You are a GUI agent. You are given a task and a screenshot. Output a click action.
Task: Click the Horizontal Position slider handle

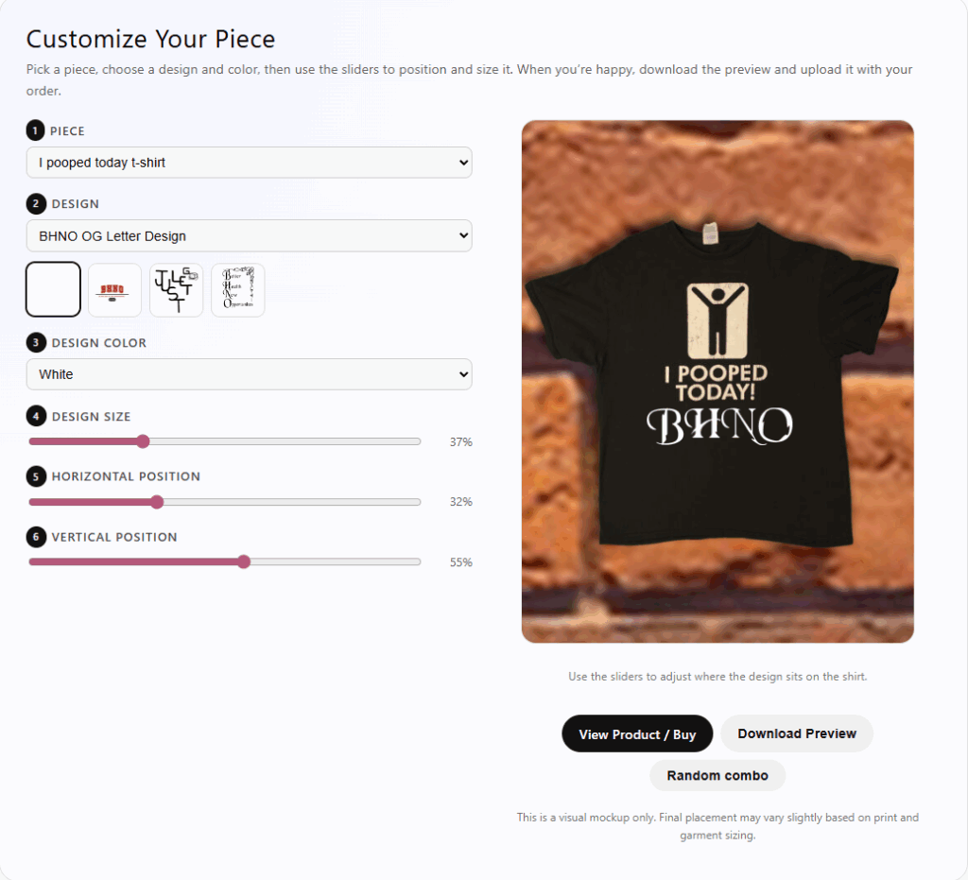pyautogui.click(x=157, y=502)
